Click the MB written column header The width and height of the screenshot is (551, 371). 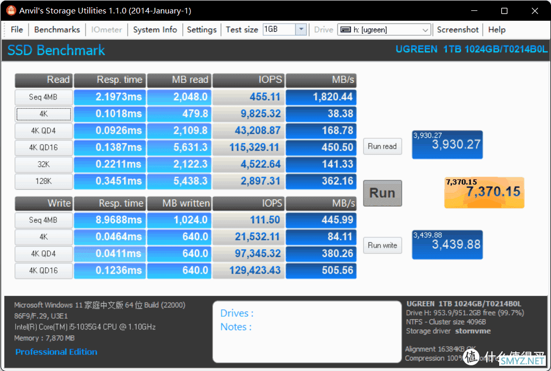click(179, 204)
